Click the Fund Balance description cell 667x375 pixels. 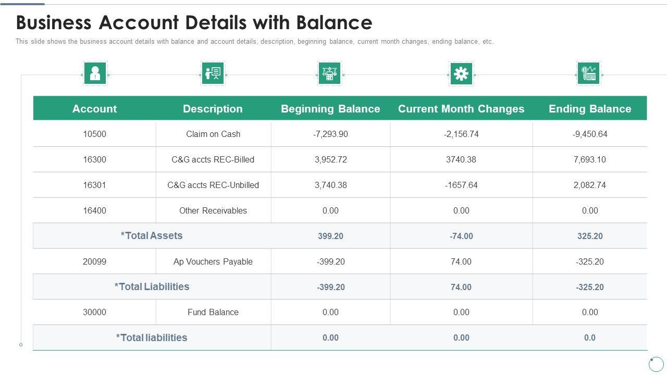[x=213, y=312]
